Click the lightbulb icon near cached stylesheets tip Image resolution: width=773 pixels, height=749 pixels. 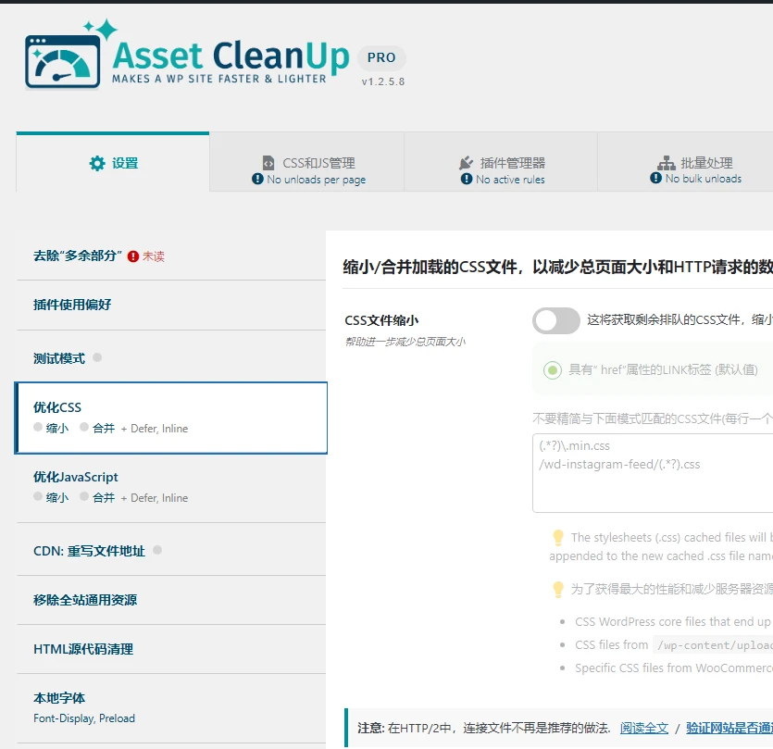pos(558,537)
